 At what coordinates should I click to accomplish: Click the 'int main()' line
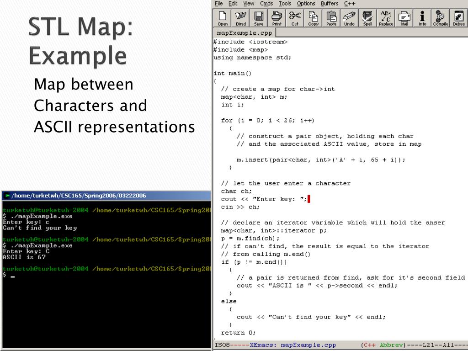tap(233, 73)
